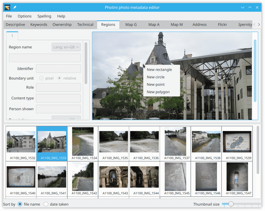Sort by file name radio button
265x211 pixels.
tap(20, 204)
